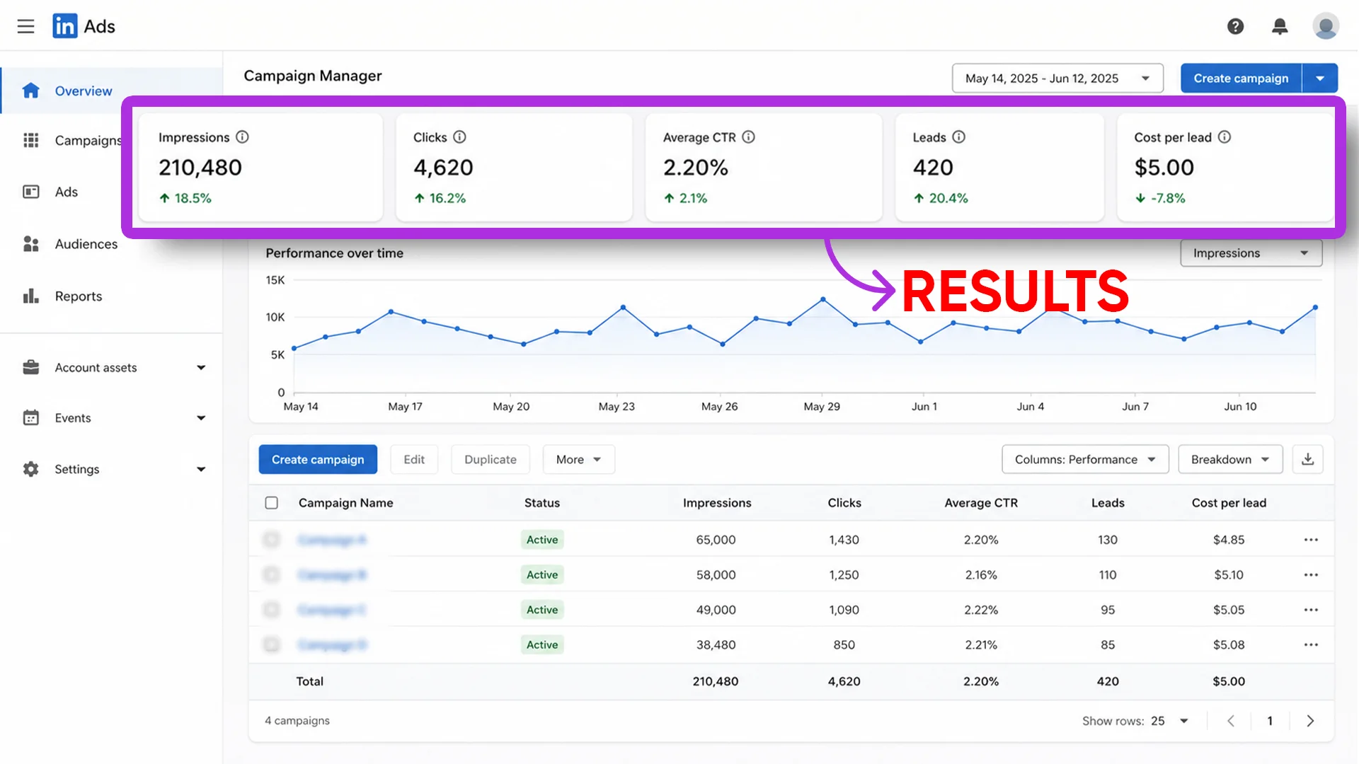Open the More actions menu
Screen dimensions: 1359x764
[578, 459]
